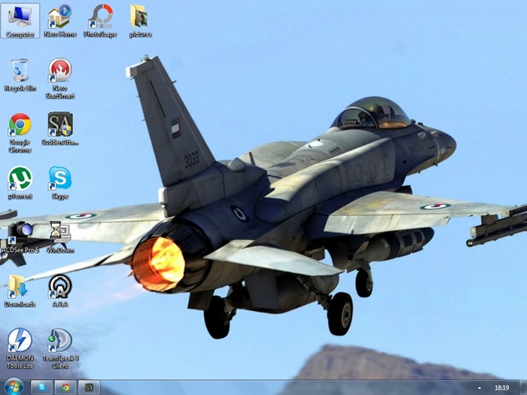The height and width of the screenshot is (395, 527).
Task: Select the Computer desktop icon
Action: [20, 21]
